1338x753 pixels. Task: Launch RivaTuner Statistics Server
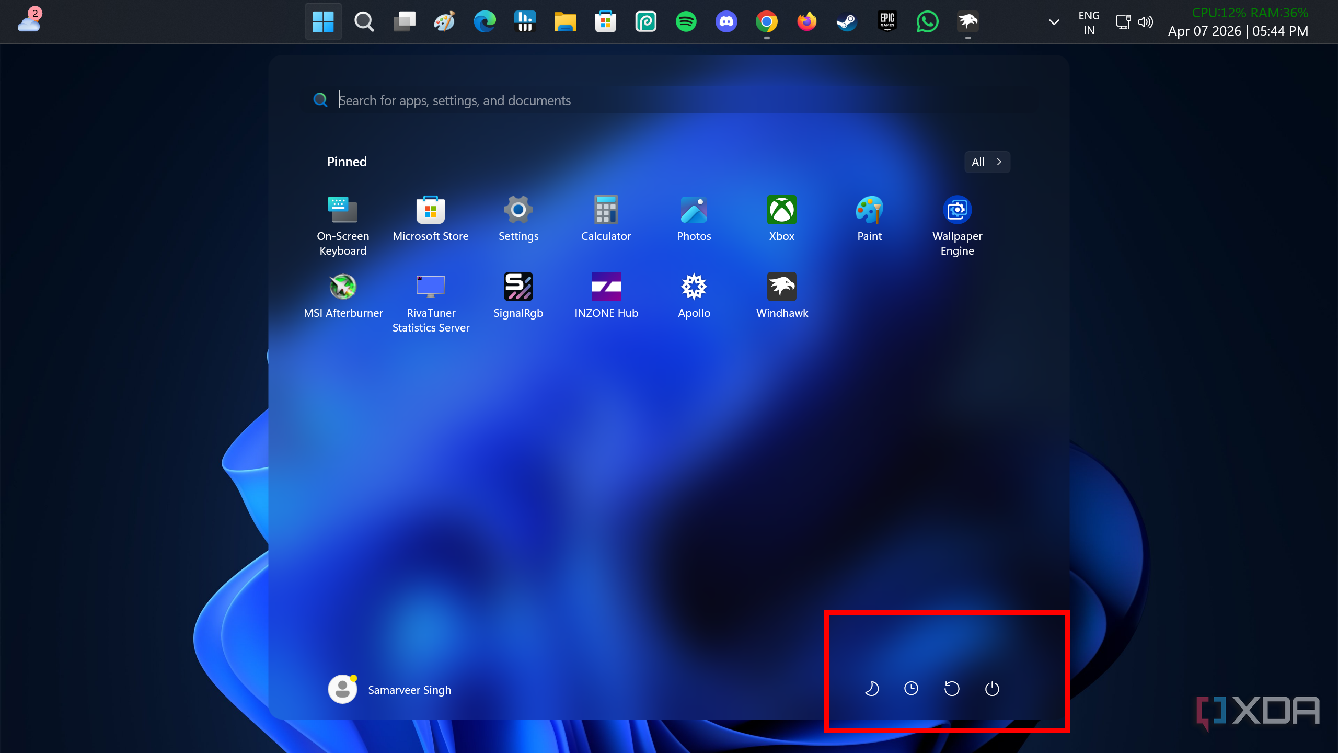pyautogui.click(x=431, y=303)
